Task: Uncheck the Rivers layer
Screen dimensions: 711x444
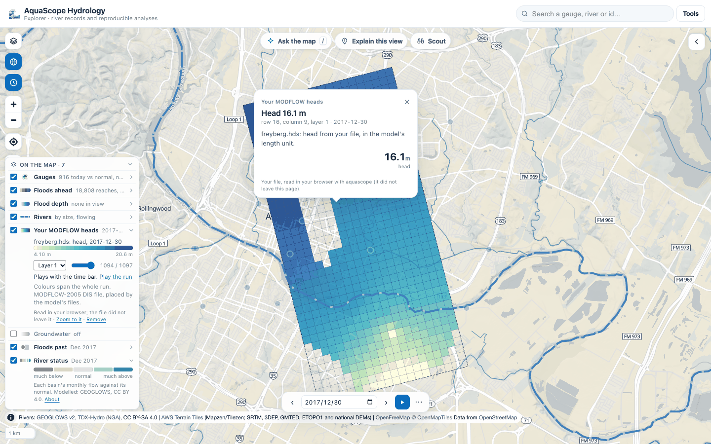Action: pyautogui.click(x=14, y=217)
